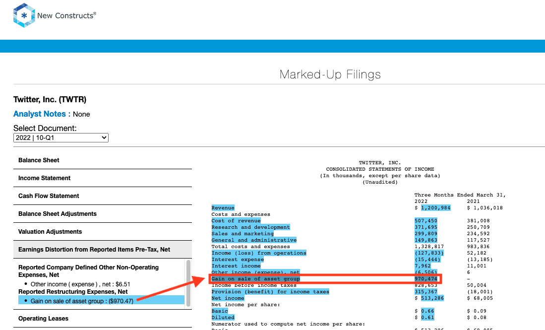This screenshot has width=545, height=330.
Task: Click the highlighted value 315,367
Action: [426, 291]
